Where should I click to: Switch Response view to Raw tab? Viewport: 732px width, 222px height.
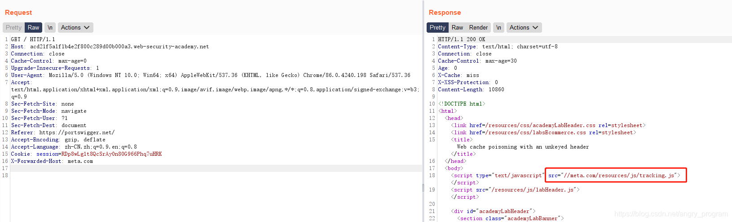pos(457,27)
